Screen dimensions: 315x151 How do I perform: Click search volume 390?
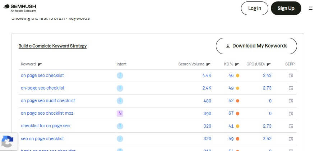[207, 113]
